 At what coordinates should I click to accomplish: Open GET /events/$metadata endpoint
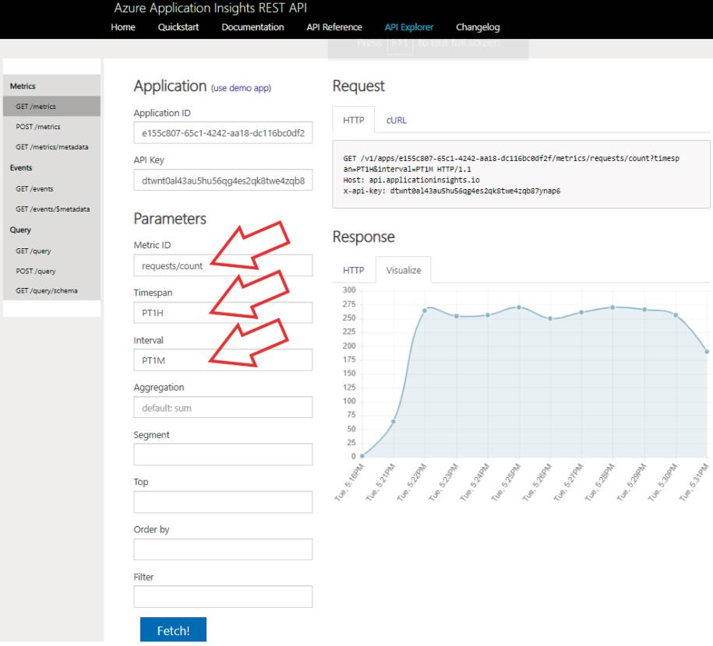(x=51, y=209)
